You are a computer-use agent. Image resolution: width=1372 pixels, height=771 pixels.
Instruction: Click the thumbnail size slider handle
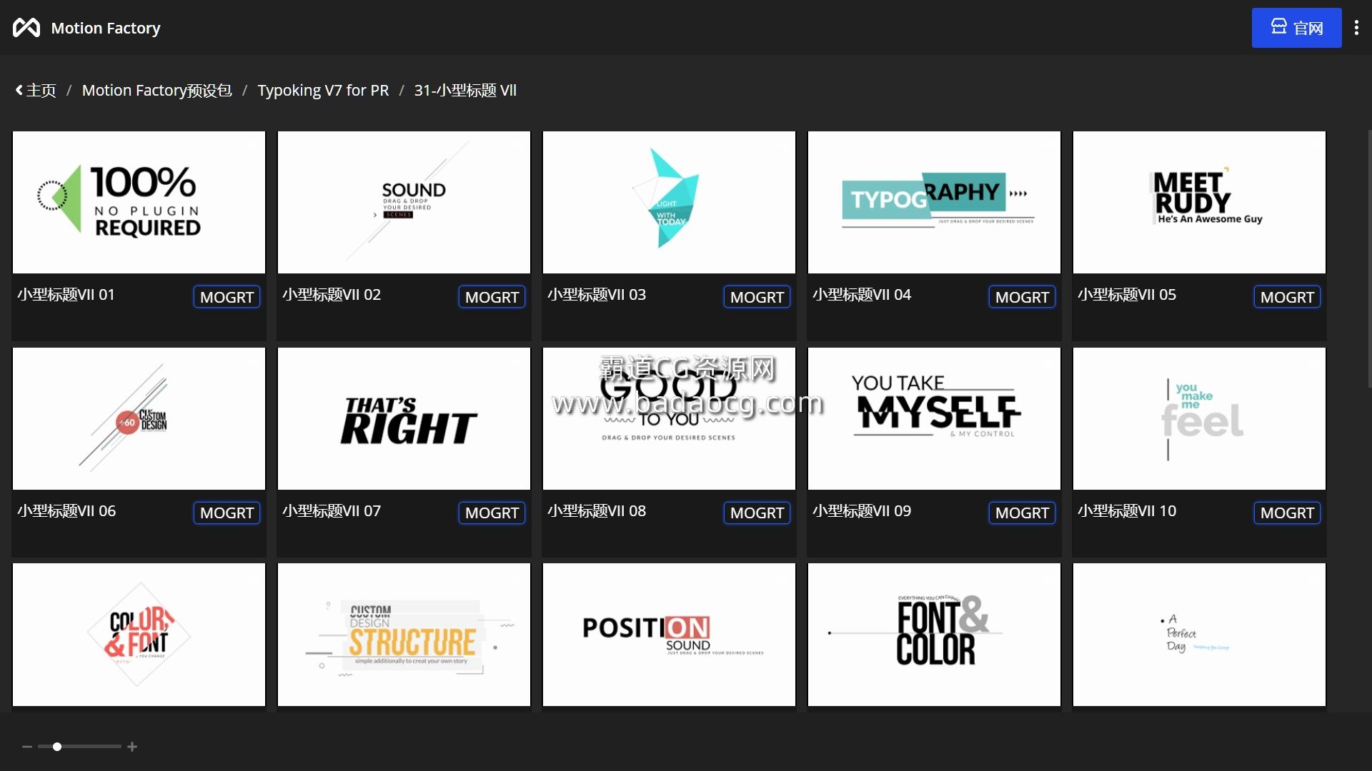[57, 747]
